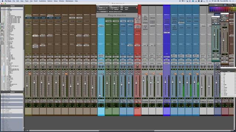Click the purple track's volume fader
The image size is (236, 132).
[x=165, y=82]
